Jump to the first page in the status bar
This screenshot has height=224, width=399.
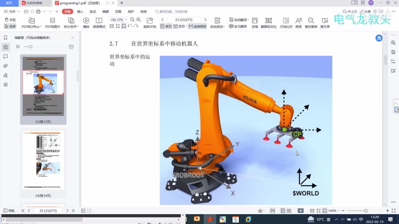click(x=23, y=211)
